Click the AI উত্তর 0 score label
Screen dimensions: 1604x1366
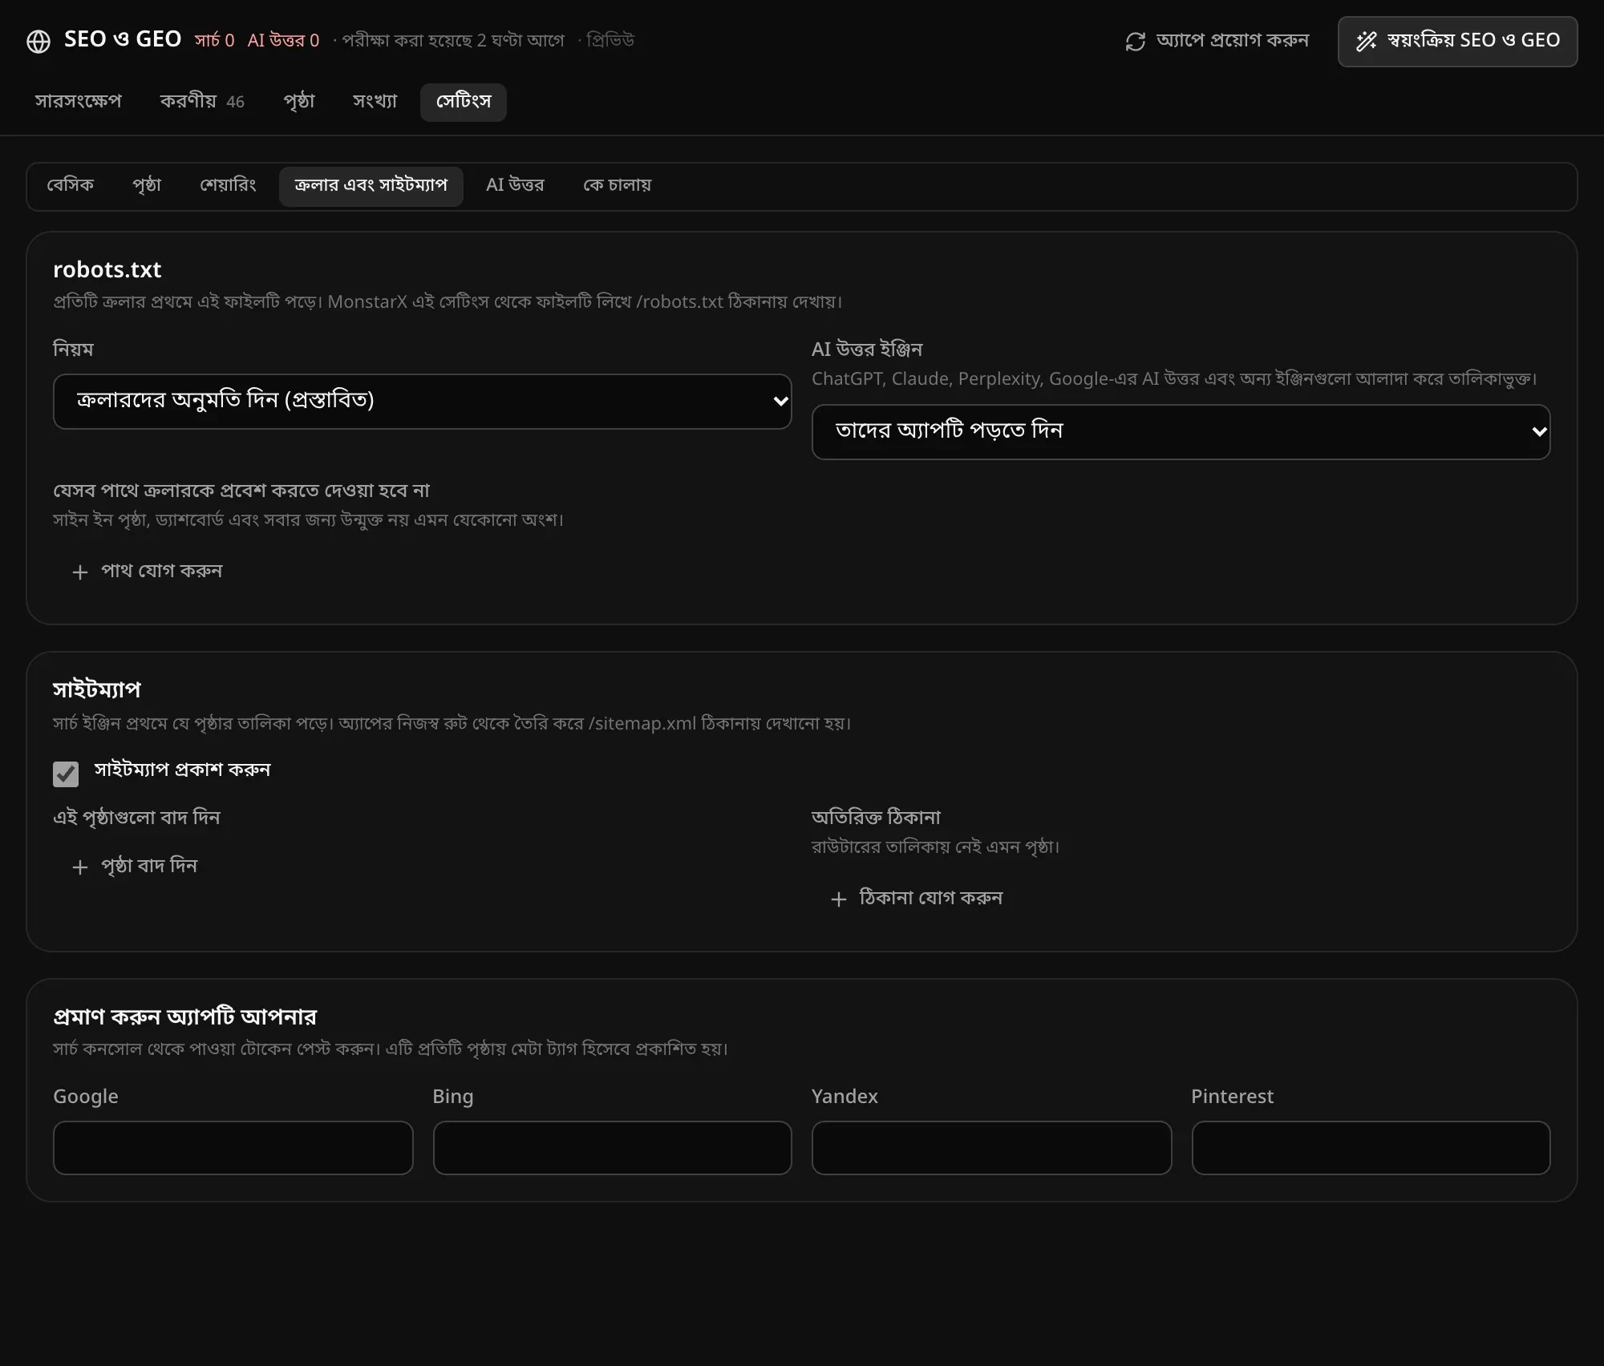tap(283, 41)
